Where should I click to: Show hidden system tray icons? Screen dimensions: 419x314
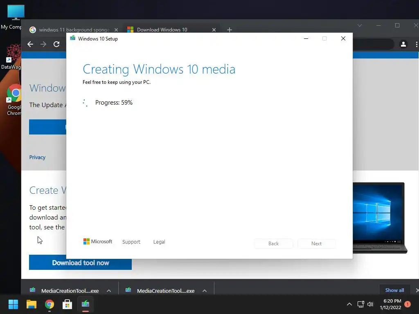point(349,304)
